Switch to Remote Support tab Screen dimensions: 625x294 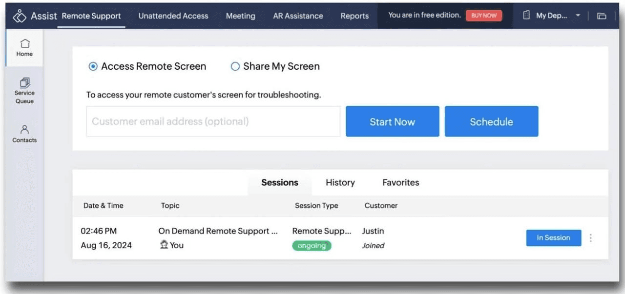(91, 16)
